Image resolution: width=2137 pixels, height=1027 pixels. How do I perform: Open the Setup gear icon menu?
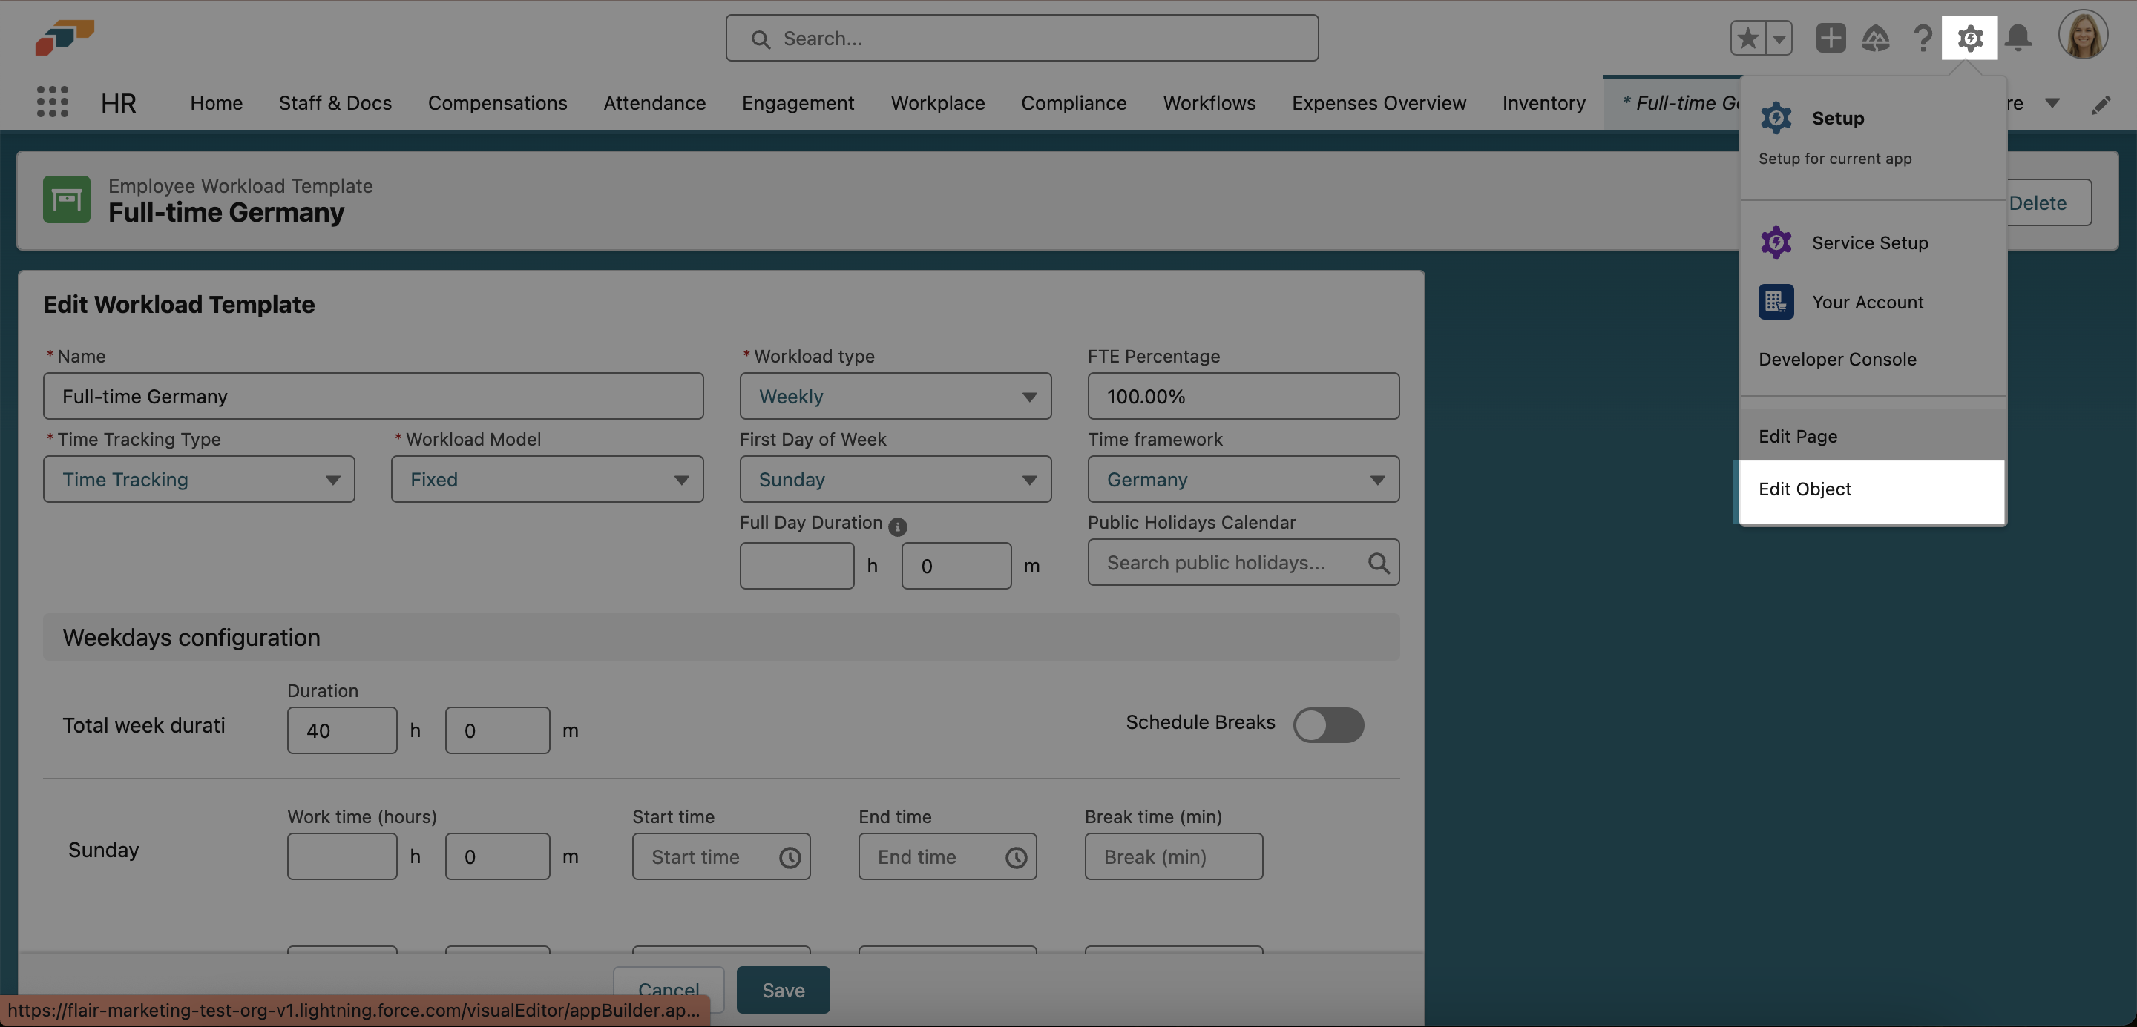(1969, 38)
